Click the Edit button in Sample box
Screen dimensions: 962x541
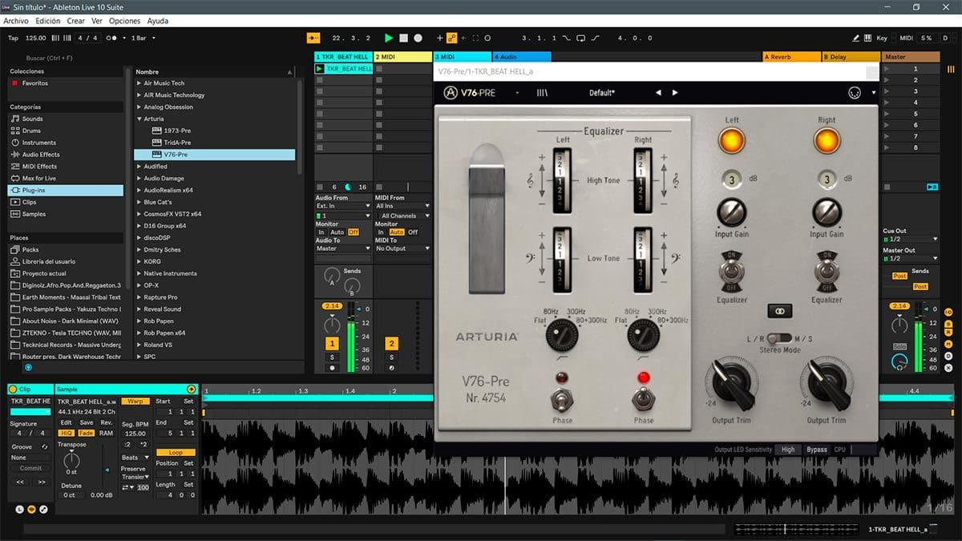tap(67, 422)
